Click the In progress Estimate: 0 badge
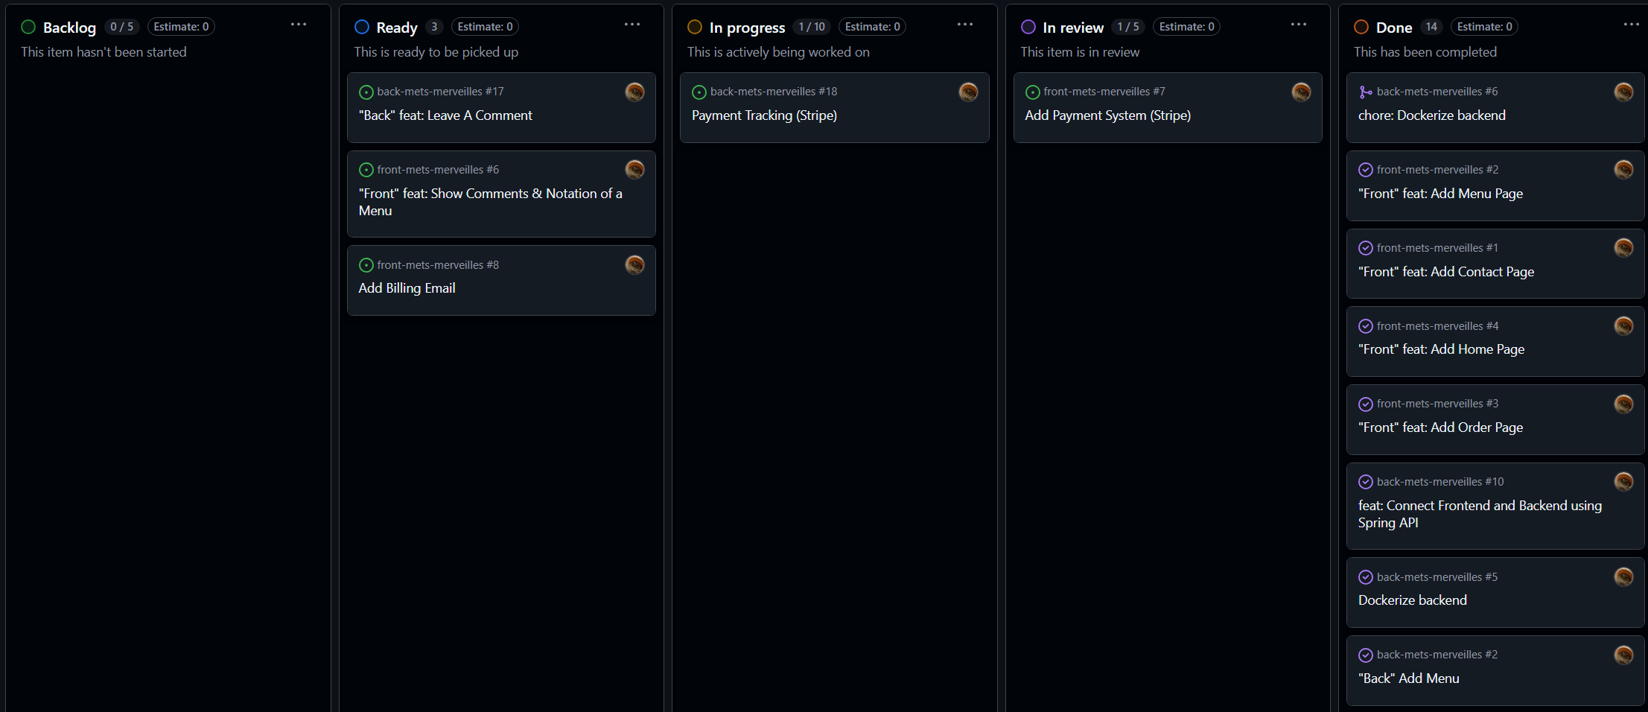Image resolution: width=1648 pixels, height=712 pixels. [x=872, y=27]
